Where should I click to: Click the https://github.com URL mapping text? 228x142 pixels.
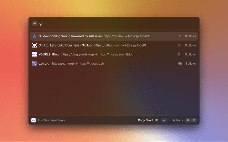[x=120, y=45]
